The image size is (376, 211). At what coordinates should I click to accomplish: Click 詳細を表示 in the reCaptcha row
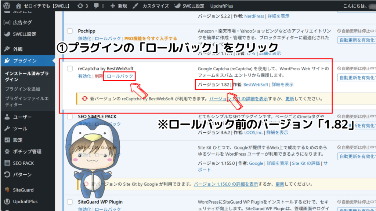282,85
